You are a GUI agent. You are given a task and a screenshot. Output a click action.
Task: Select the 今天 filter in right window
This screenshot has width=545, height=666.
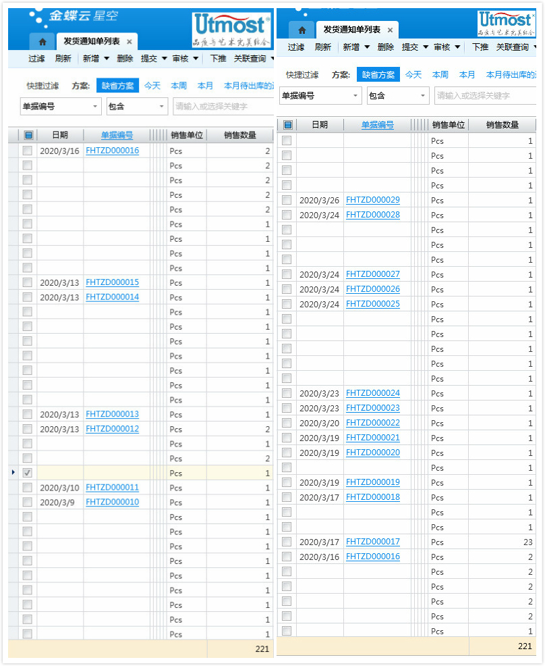click(413, 75)
